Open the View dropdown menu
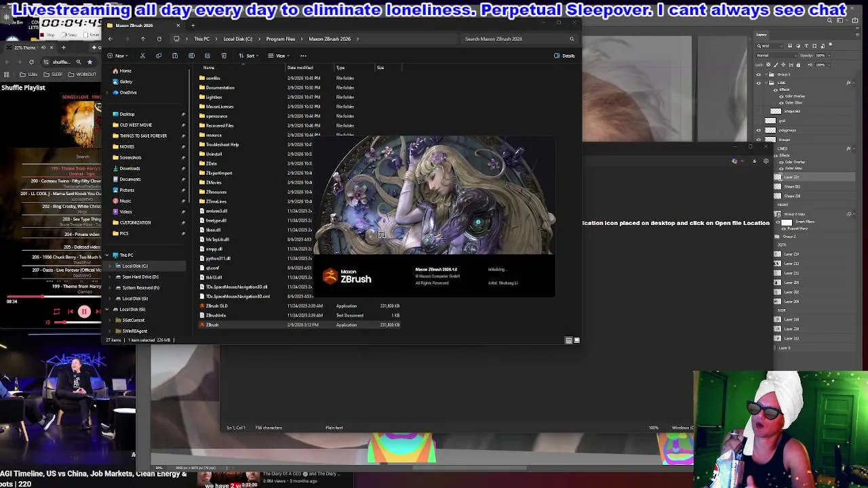 tap(279, 56)
